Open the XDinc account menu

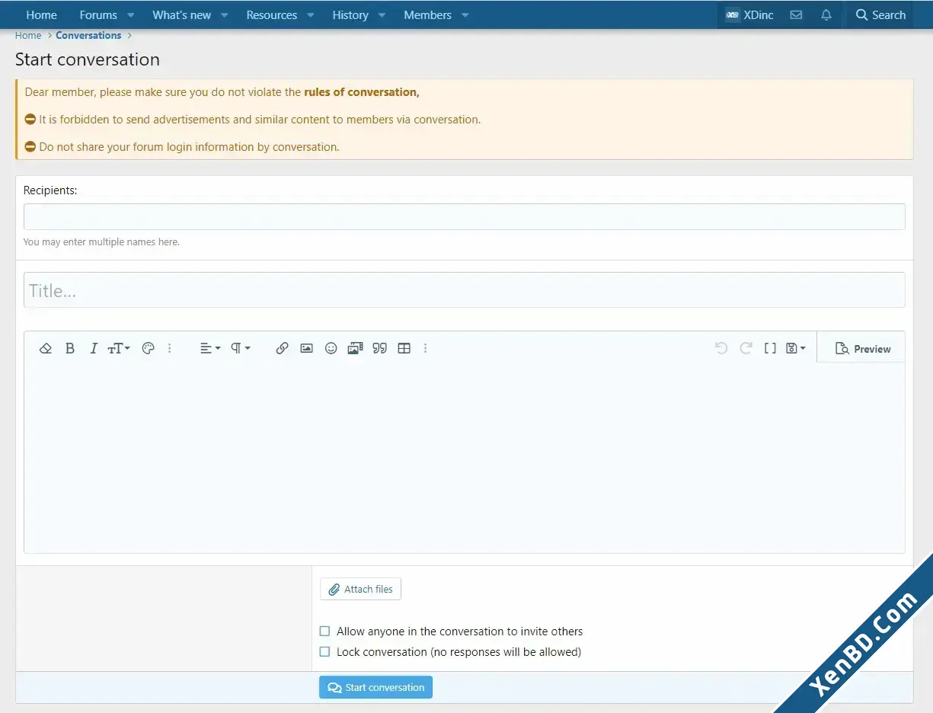pyautogui.click(x=749, y=15)
